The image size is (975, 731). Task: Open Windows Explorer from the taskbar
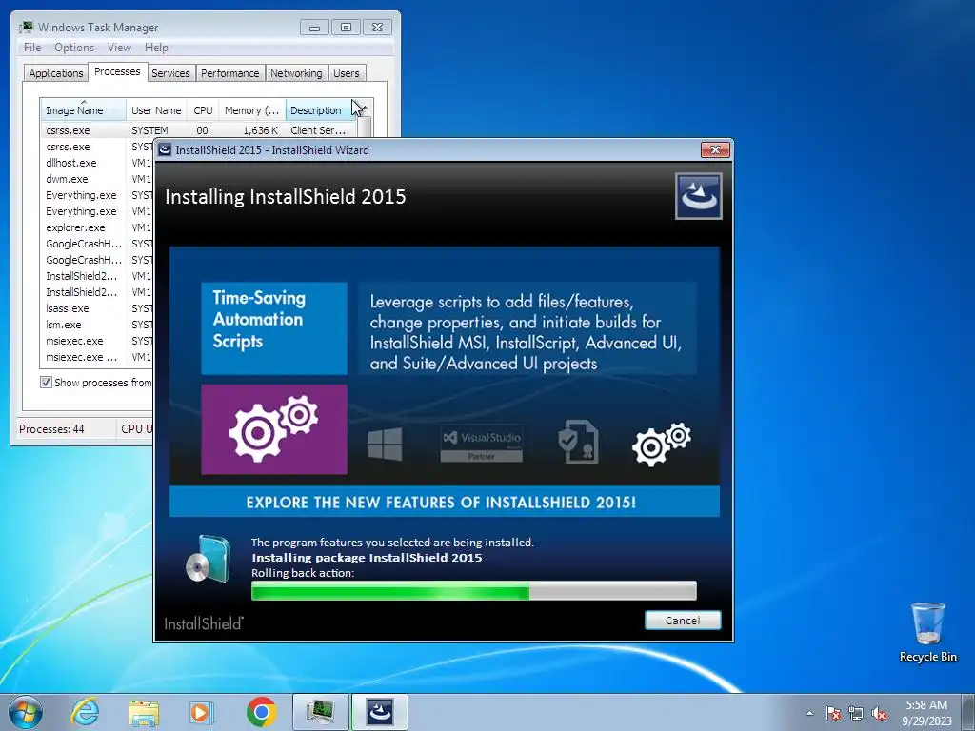(144, 713)
